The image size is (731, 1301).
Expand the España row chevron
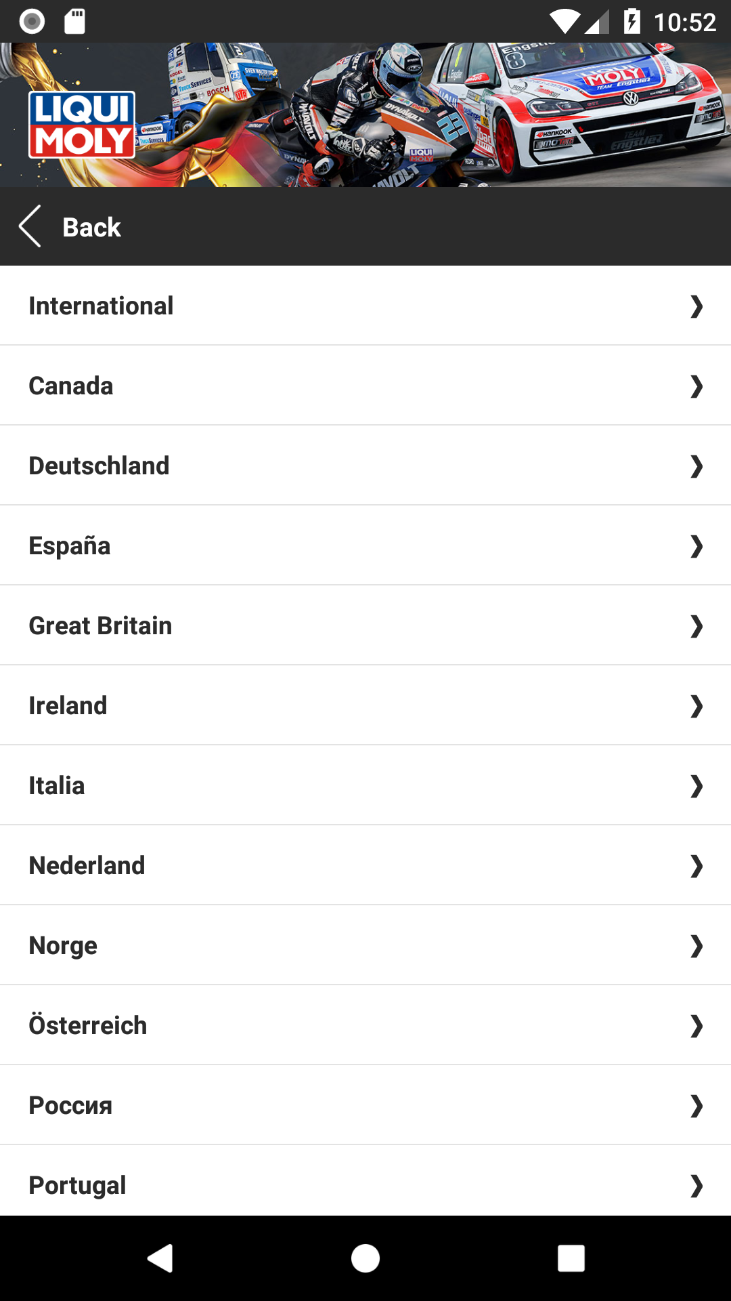[x=696, y=546]
